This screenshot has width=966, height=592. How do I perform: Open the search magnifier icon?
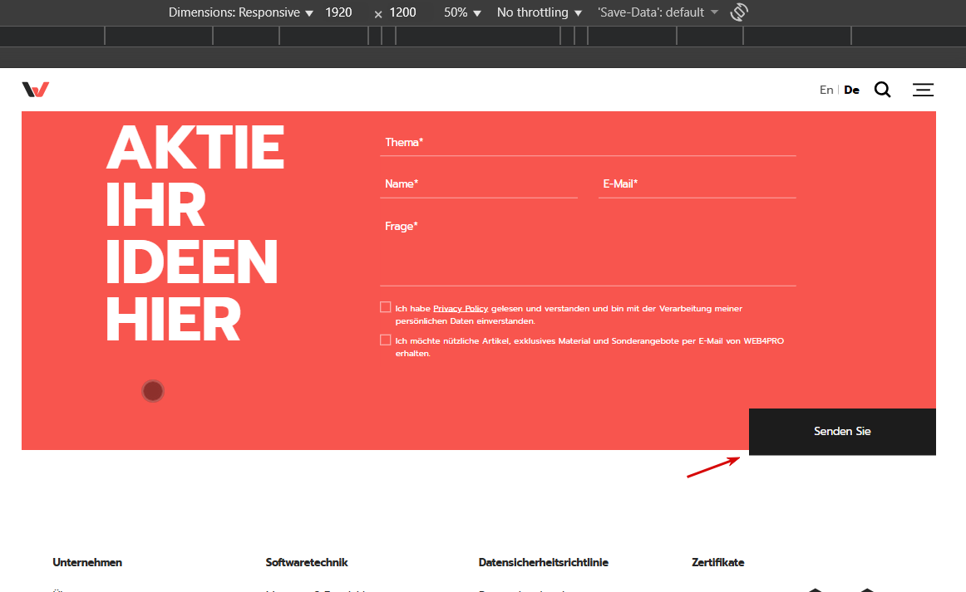coord(882,90)
